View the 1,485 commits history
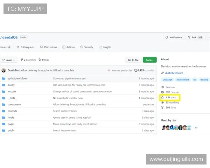Image resolution: width=210 pixels, height=168 pixels. (x=144, y=70)
